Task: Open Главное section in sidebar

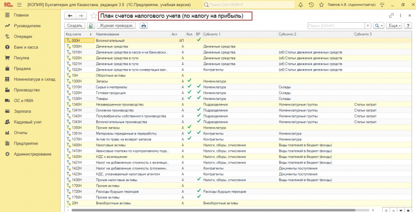Action: 21,15
